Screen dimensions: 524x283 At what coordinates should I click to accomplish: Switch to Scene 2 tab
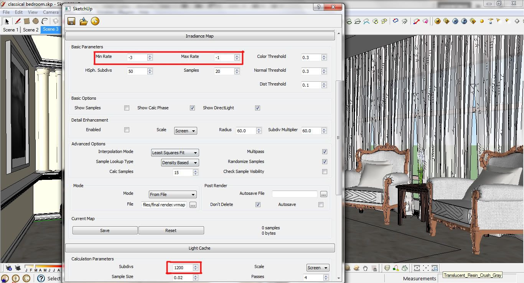pos(30,30)
